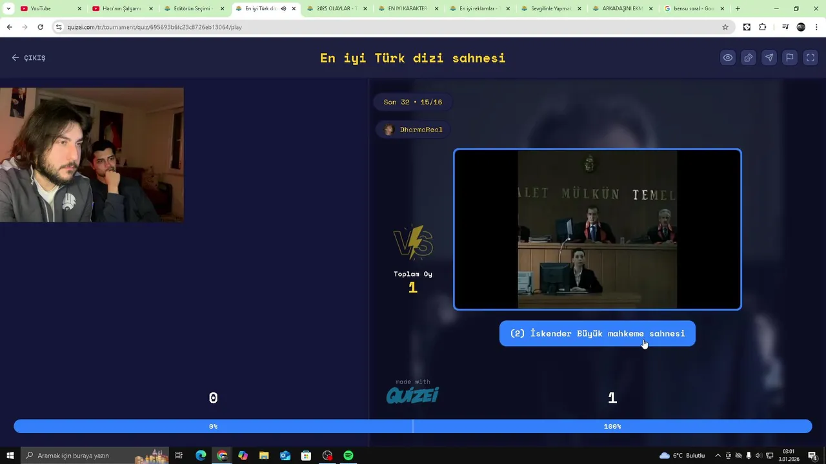The image size is (826, 464).
Task: Click the taskbar search box
Action: click(94, 456)
